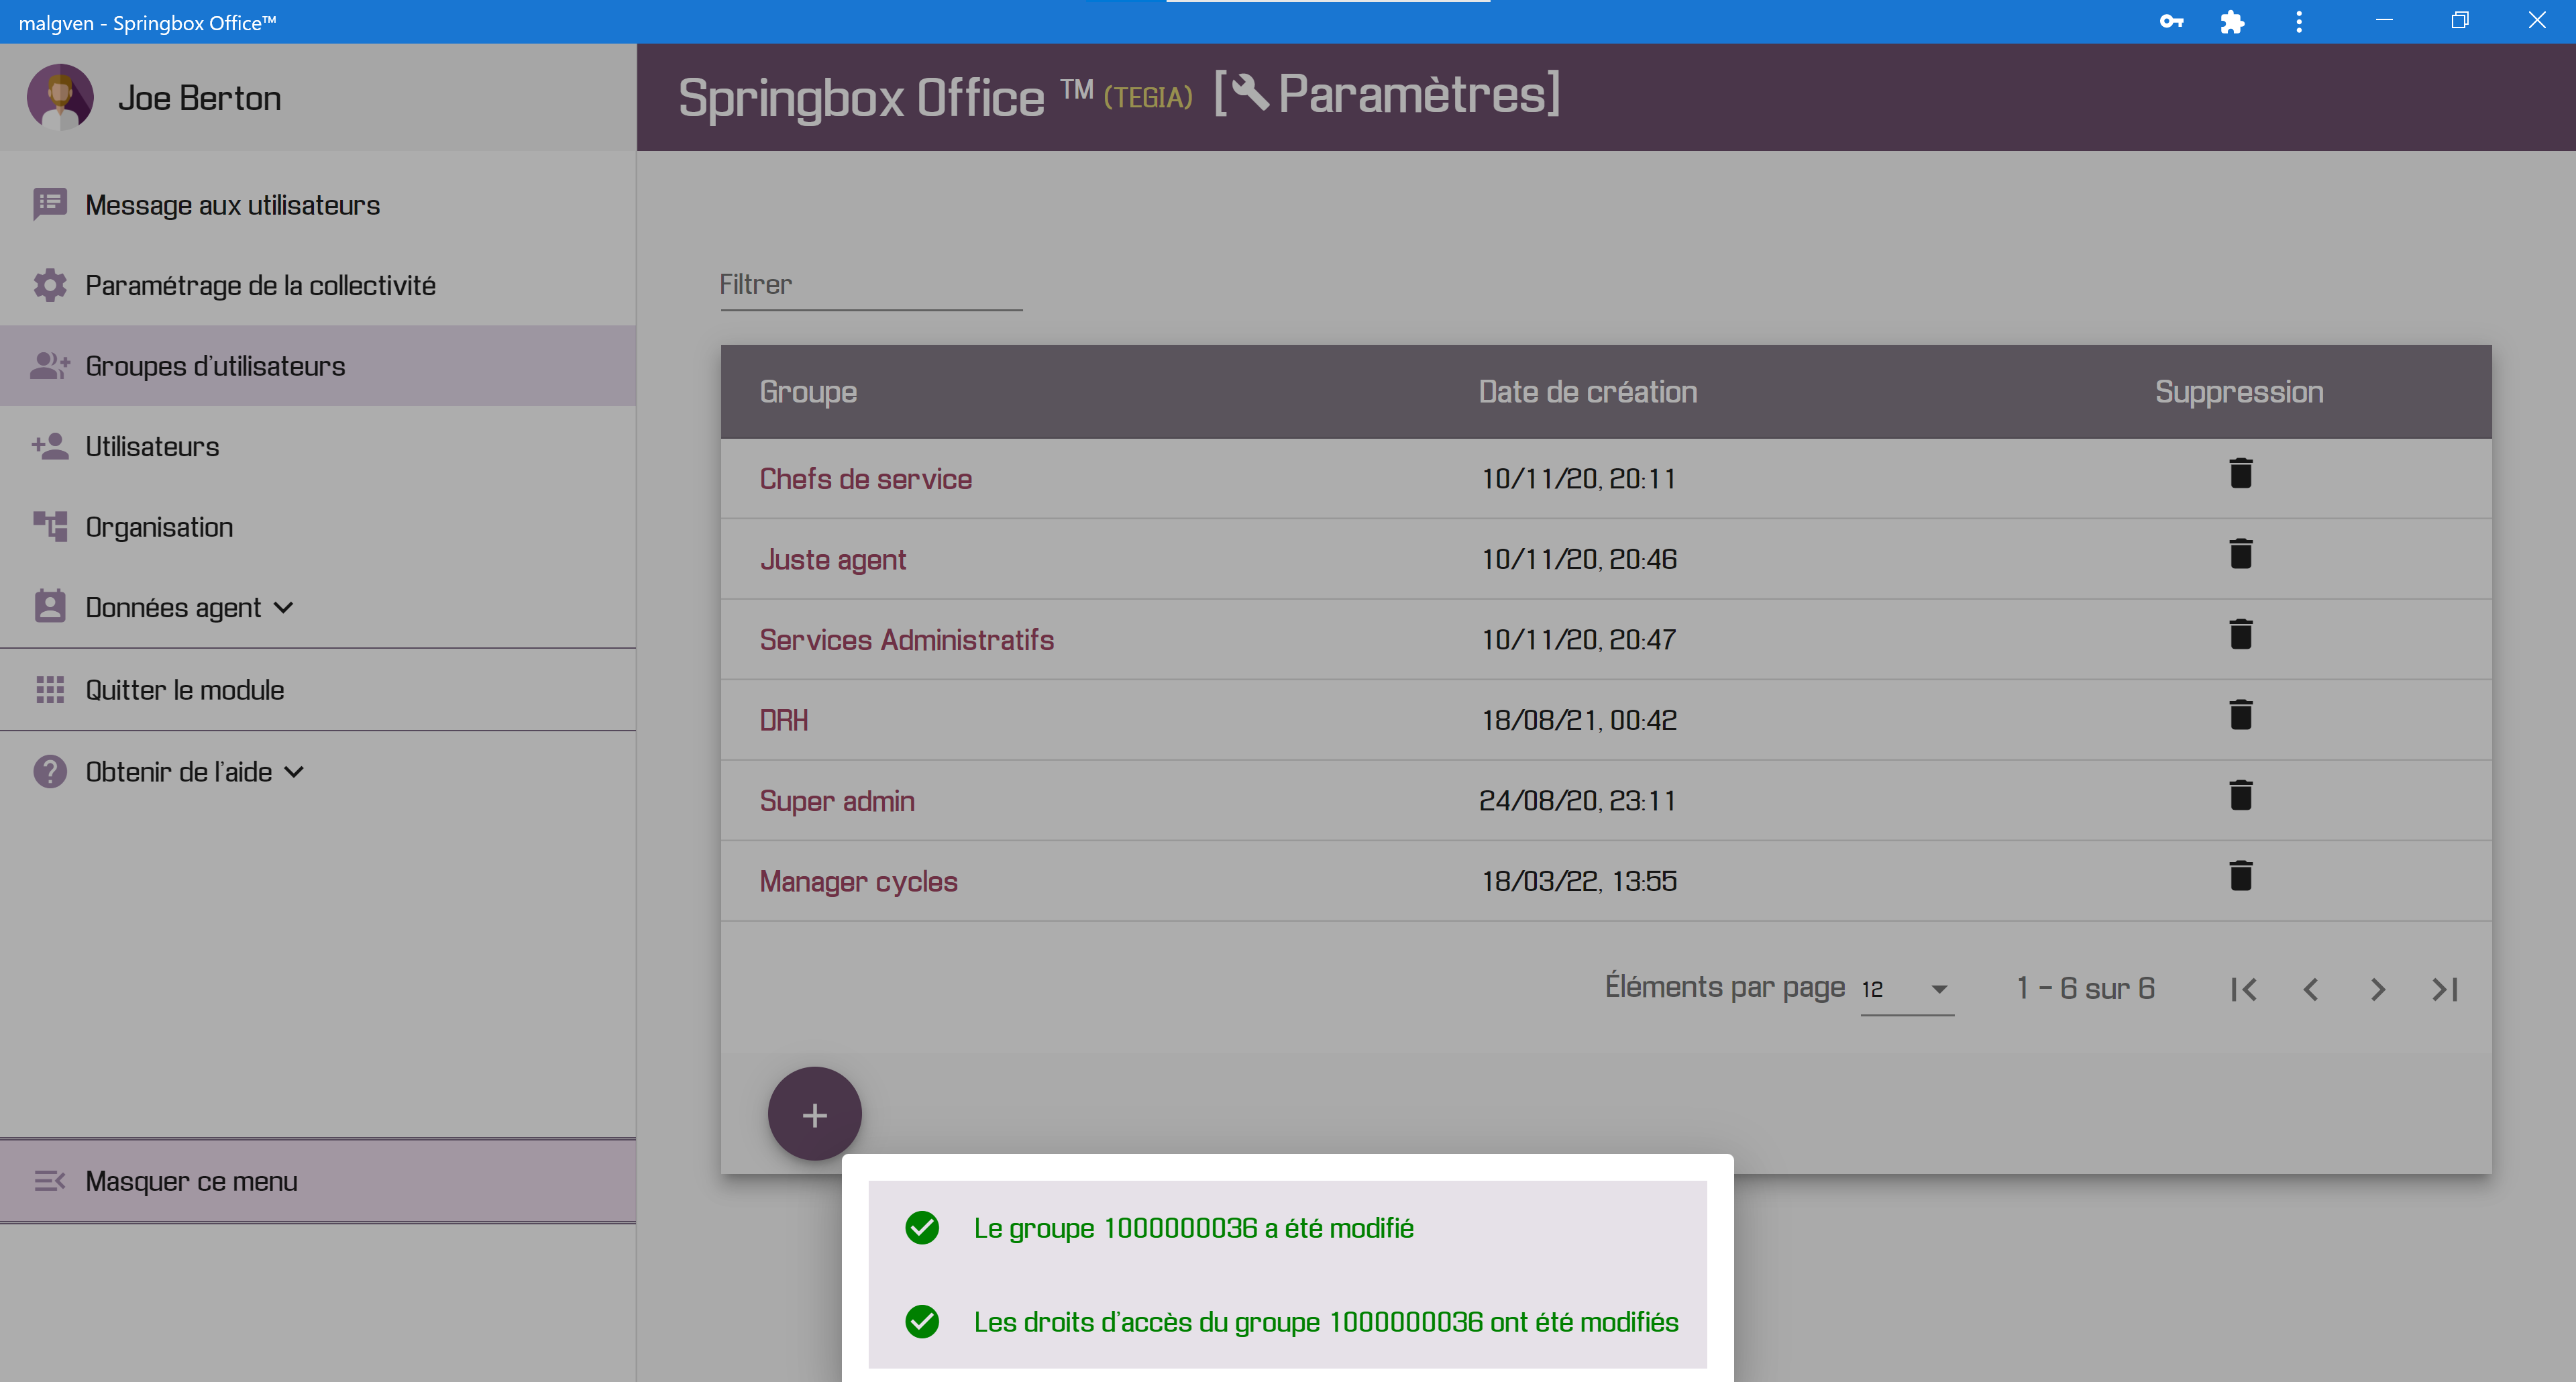Delete the Manager cycles group
Viewport: 2576px width, 1382px height.
pyautogui.click(x=2240, y=876)
